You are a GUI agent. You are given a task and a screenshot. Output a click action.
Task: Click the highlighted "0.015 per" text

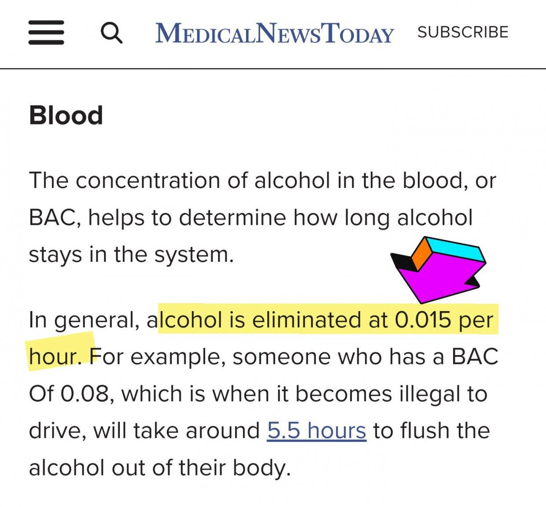444,320
